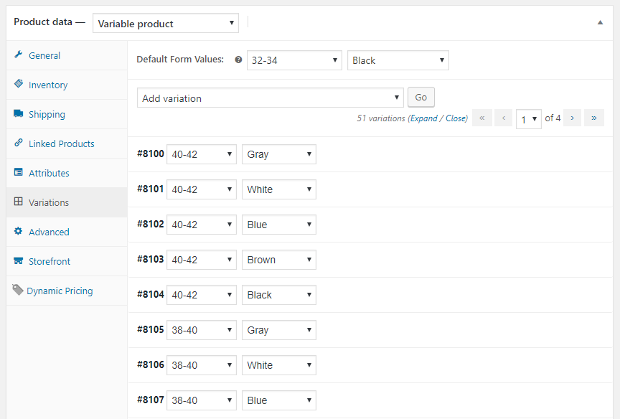
Task: Open the Attributes tab
Action: (x=67, y=173)
